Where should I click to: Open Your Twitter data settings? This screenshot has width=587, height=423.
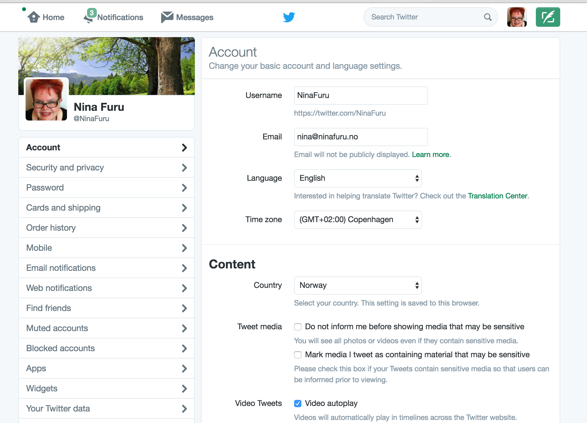[x=107, y=408]
